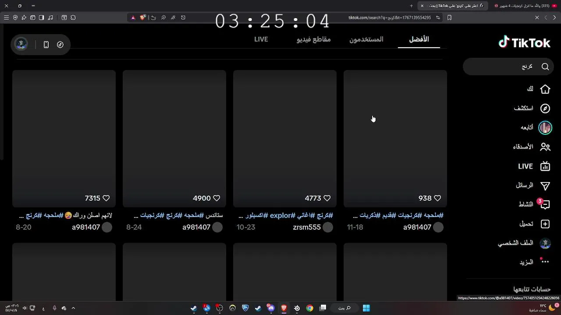Click the zoom magnifier icon in address bar

click(163, 17)
